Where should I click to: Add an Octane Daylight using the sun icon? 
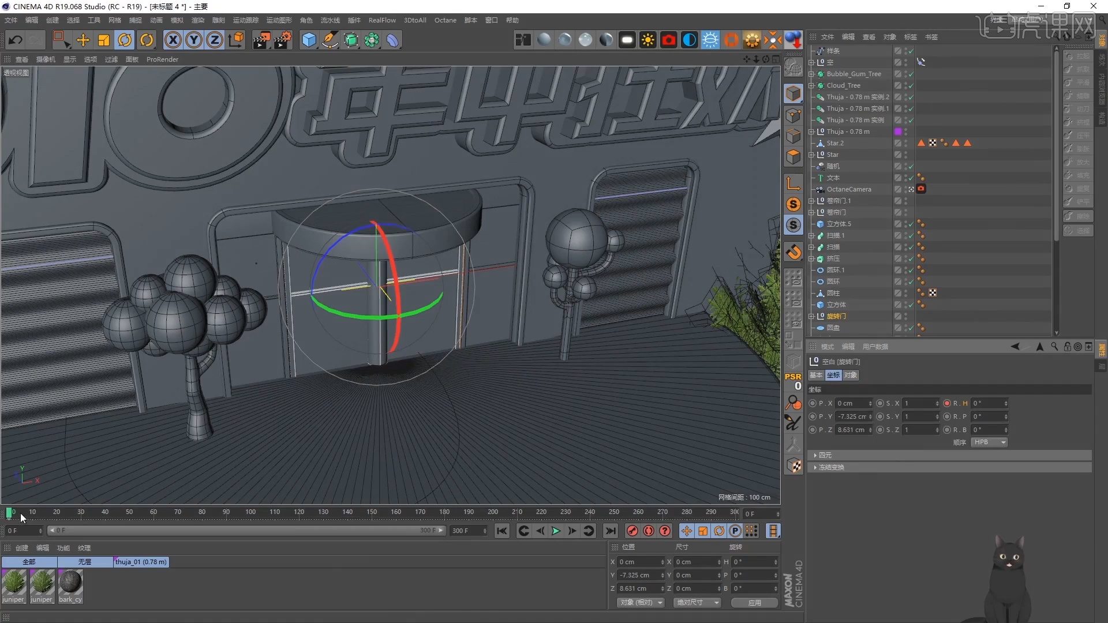[648, 40]
